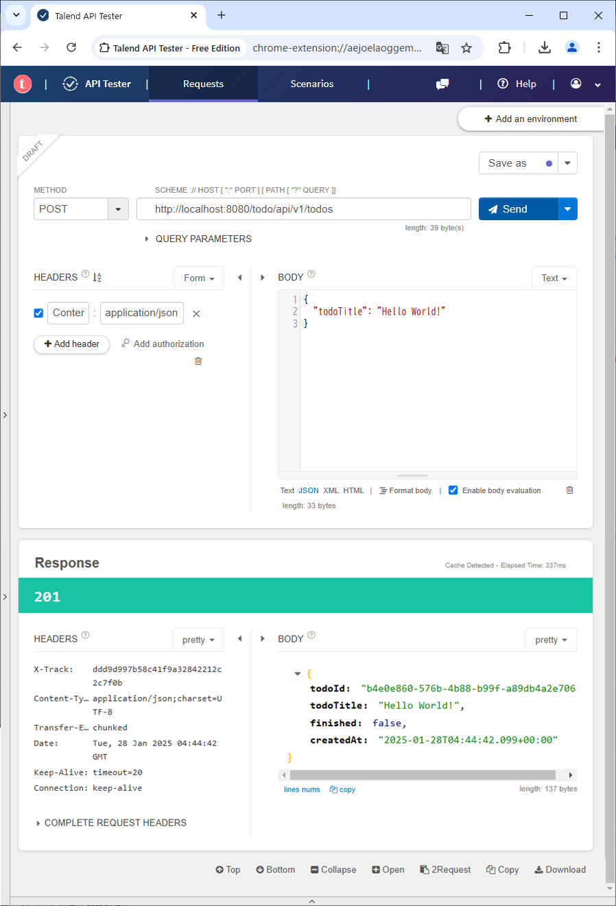Switch to the Scenarios tab
The height and width of the screenshot is (906, 616).
click(x=311, y=84)
